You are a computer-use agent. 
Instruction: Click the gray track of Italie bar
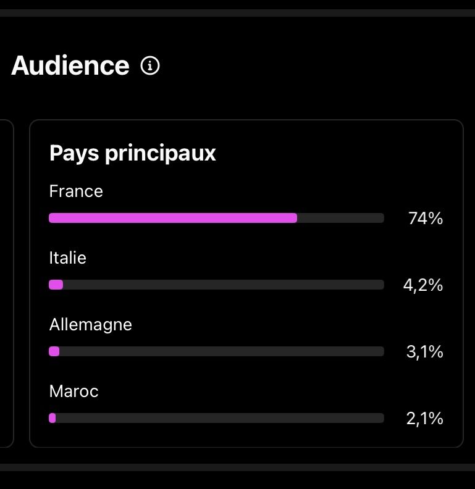point(224,285)
